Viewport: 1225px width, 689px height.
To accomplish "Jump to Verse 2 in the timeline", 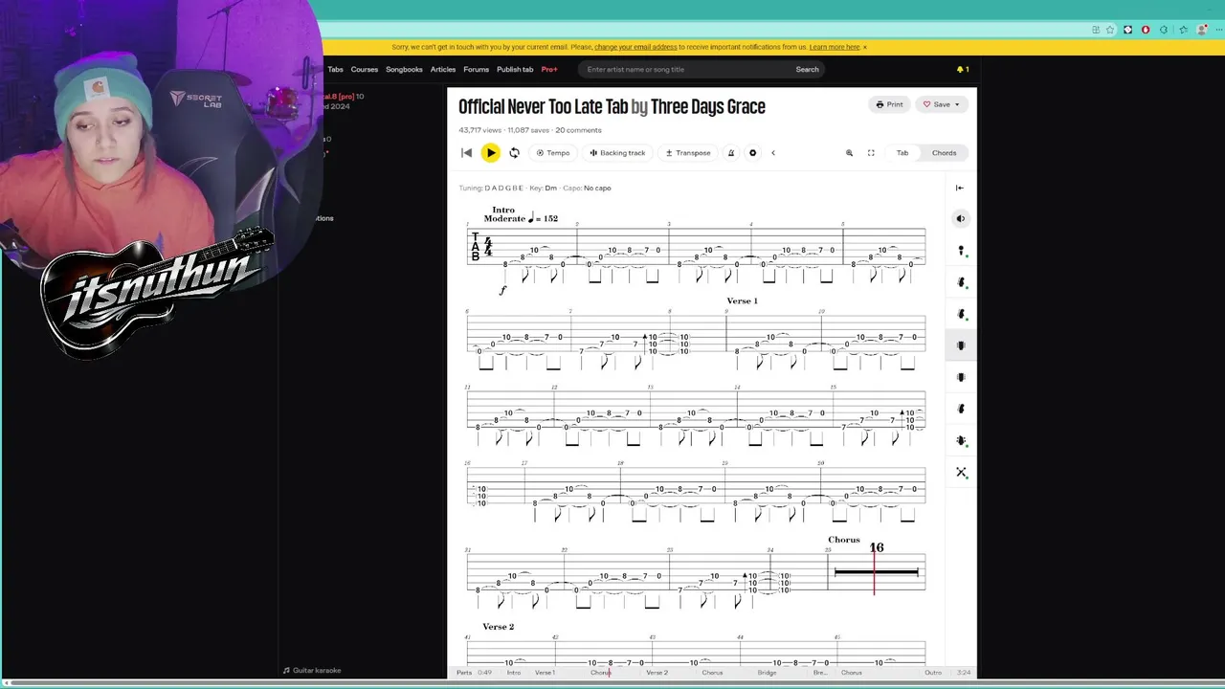I will pos(657,673).
